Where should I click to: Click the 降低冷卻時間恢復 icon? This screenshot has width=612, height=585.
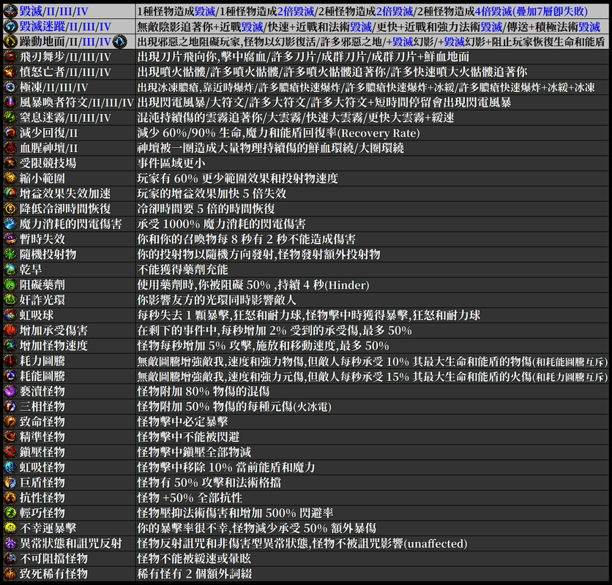pos(10,209)
